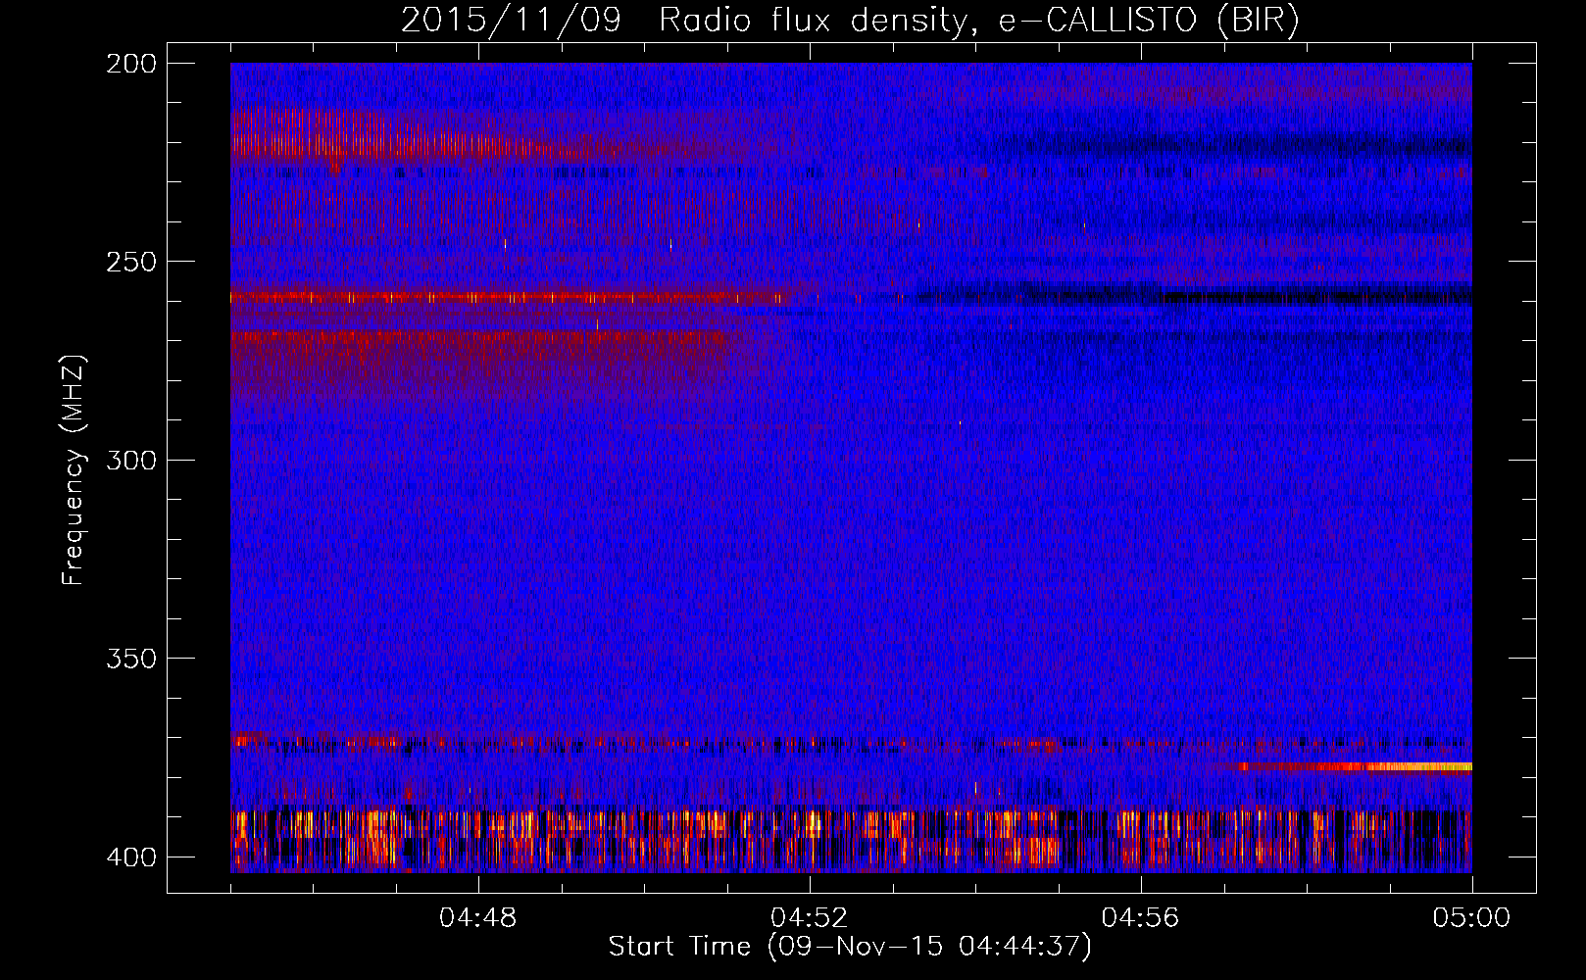The width and height of the screenshot is (1586, 980).
Task: Click the 250 frequency tick label
Action: (131, 262)
